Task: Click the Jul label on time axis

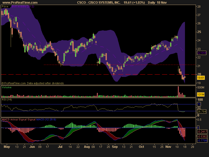Action: [x=60, y=147]
